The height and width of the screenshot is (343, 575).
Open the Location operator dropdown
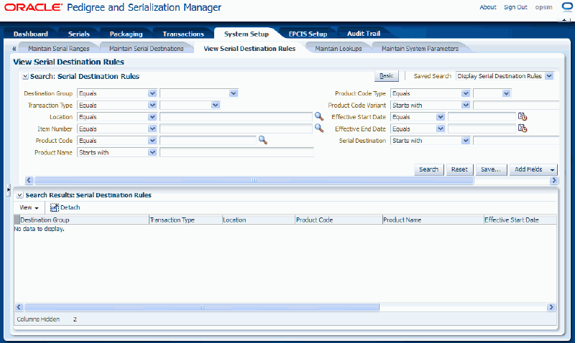tap(152, 117)
